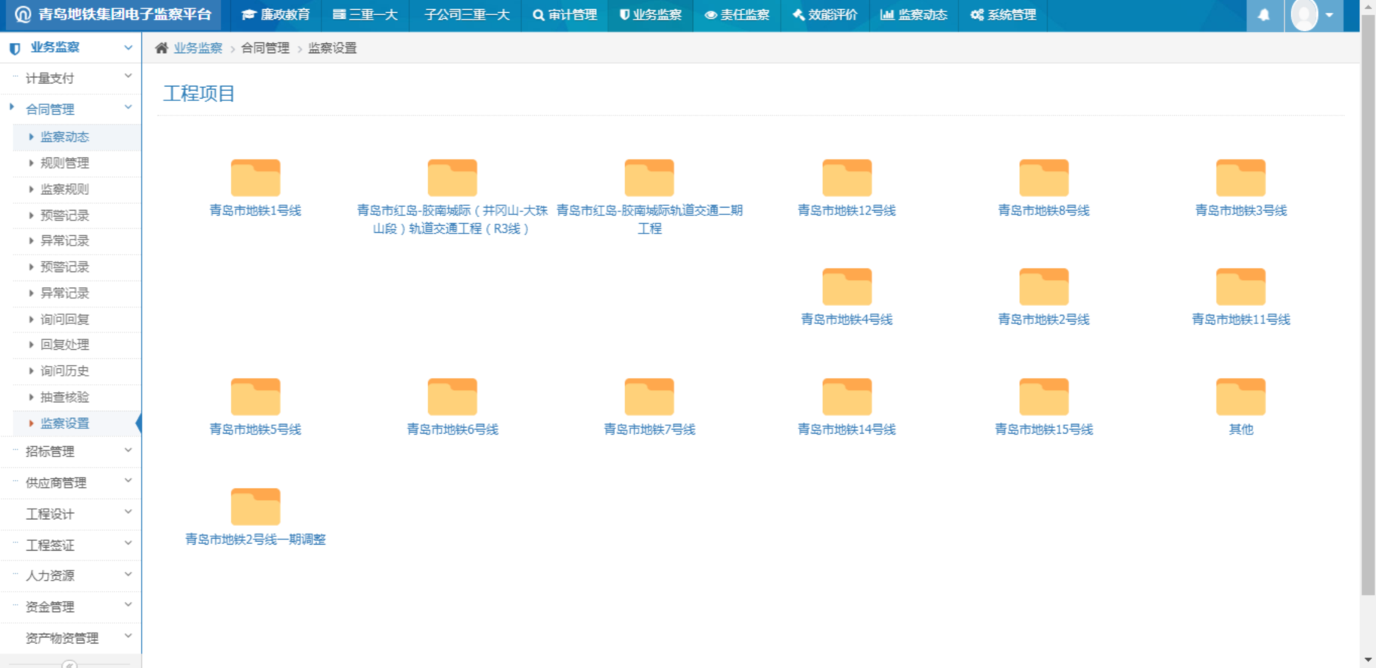Open the 青岛市地铁7号线 folder icon

click(649, 397)
